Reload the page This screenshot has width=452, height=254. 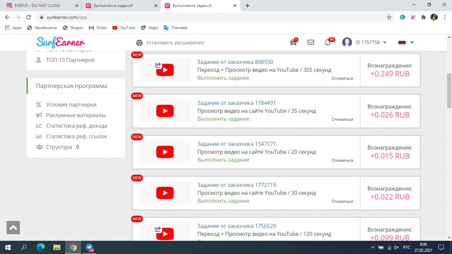pyautogui.click(x=28, y=17)
